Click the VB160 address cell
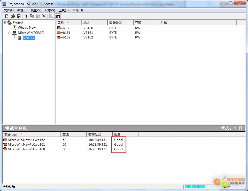Screen dimensions: 248x191 coord(88,28)
